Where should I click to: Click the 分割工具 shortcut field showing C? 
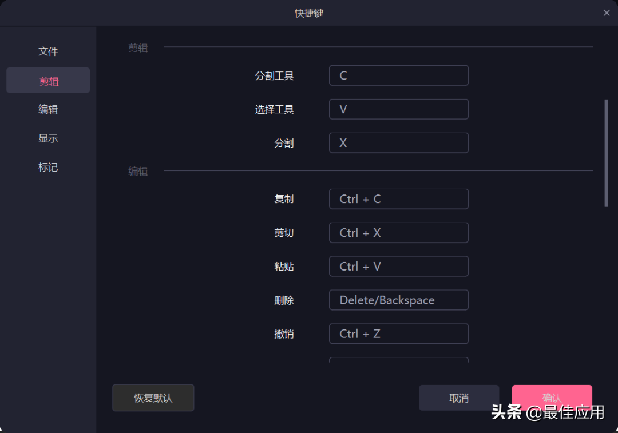tap(398, 76)
